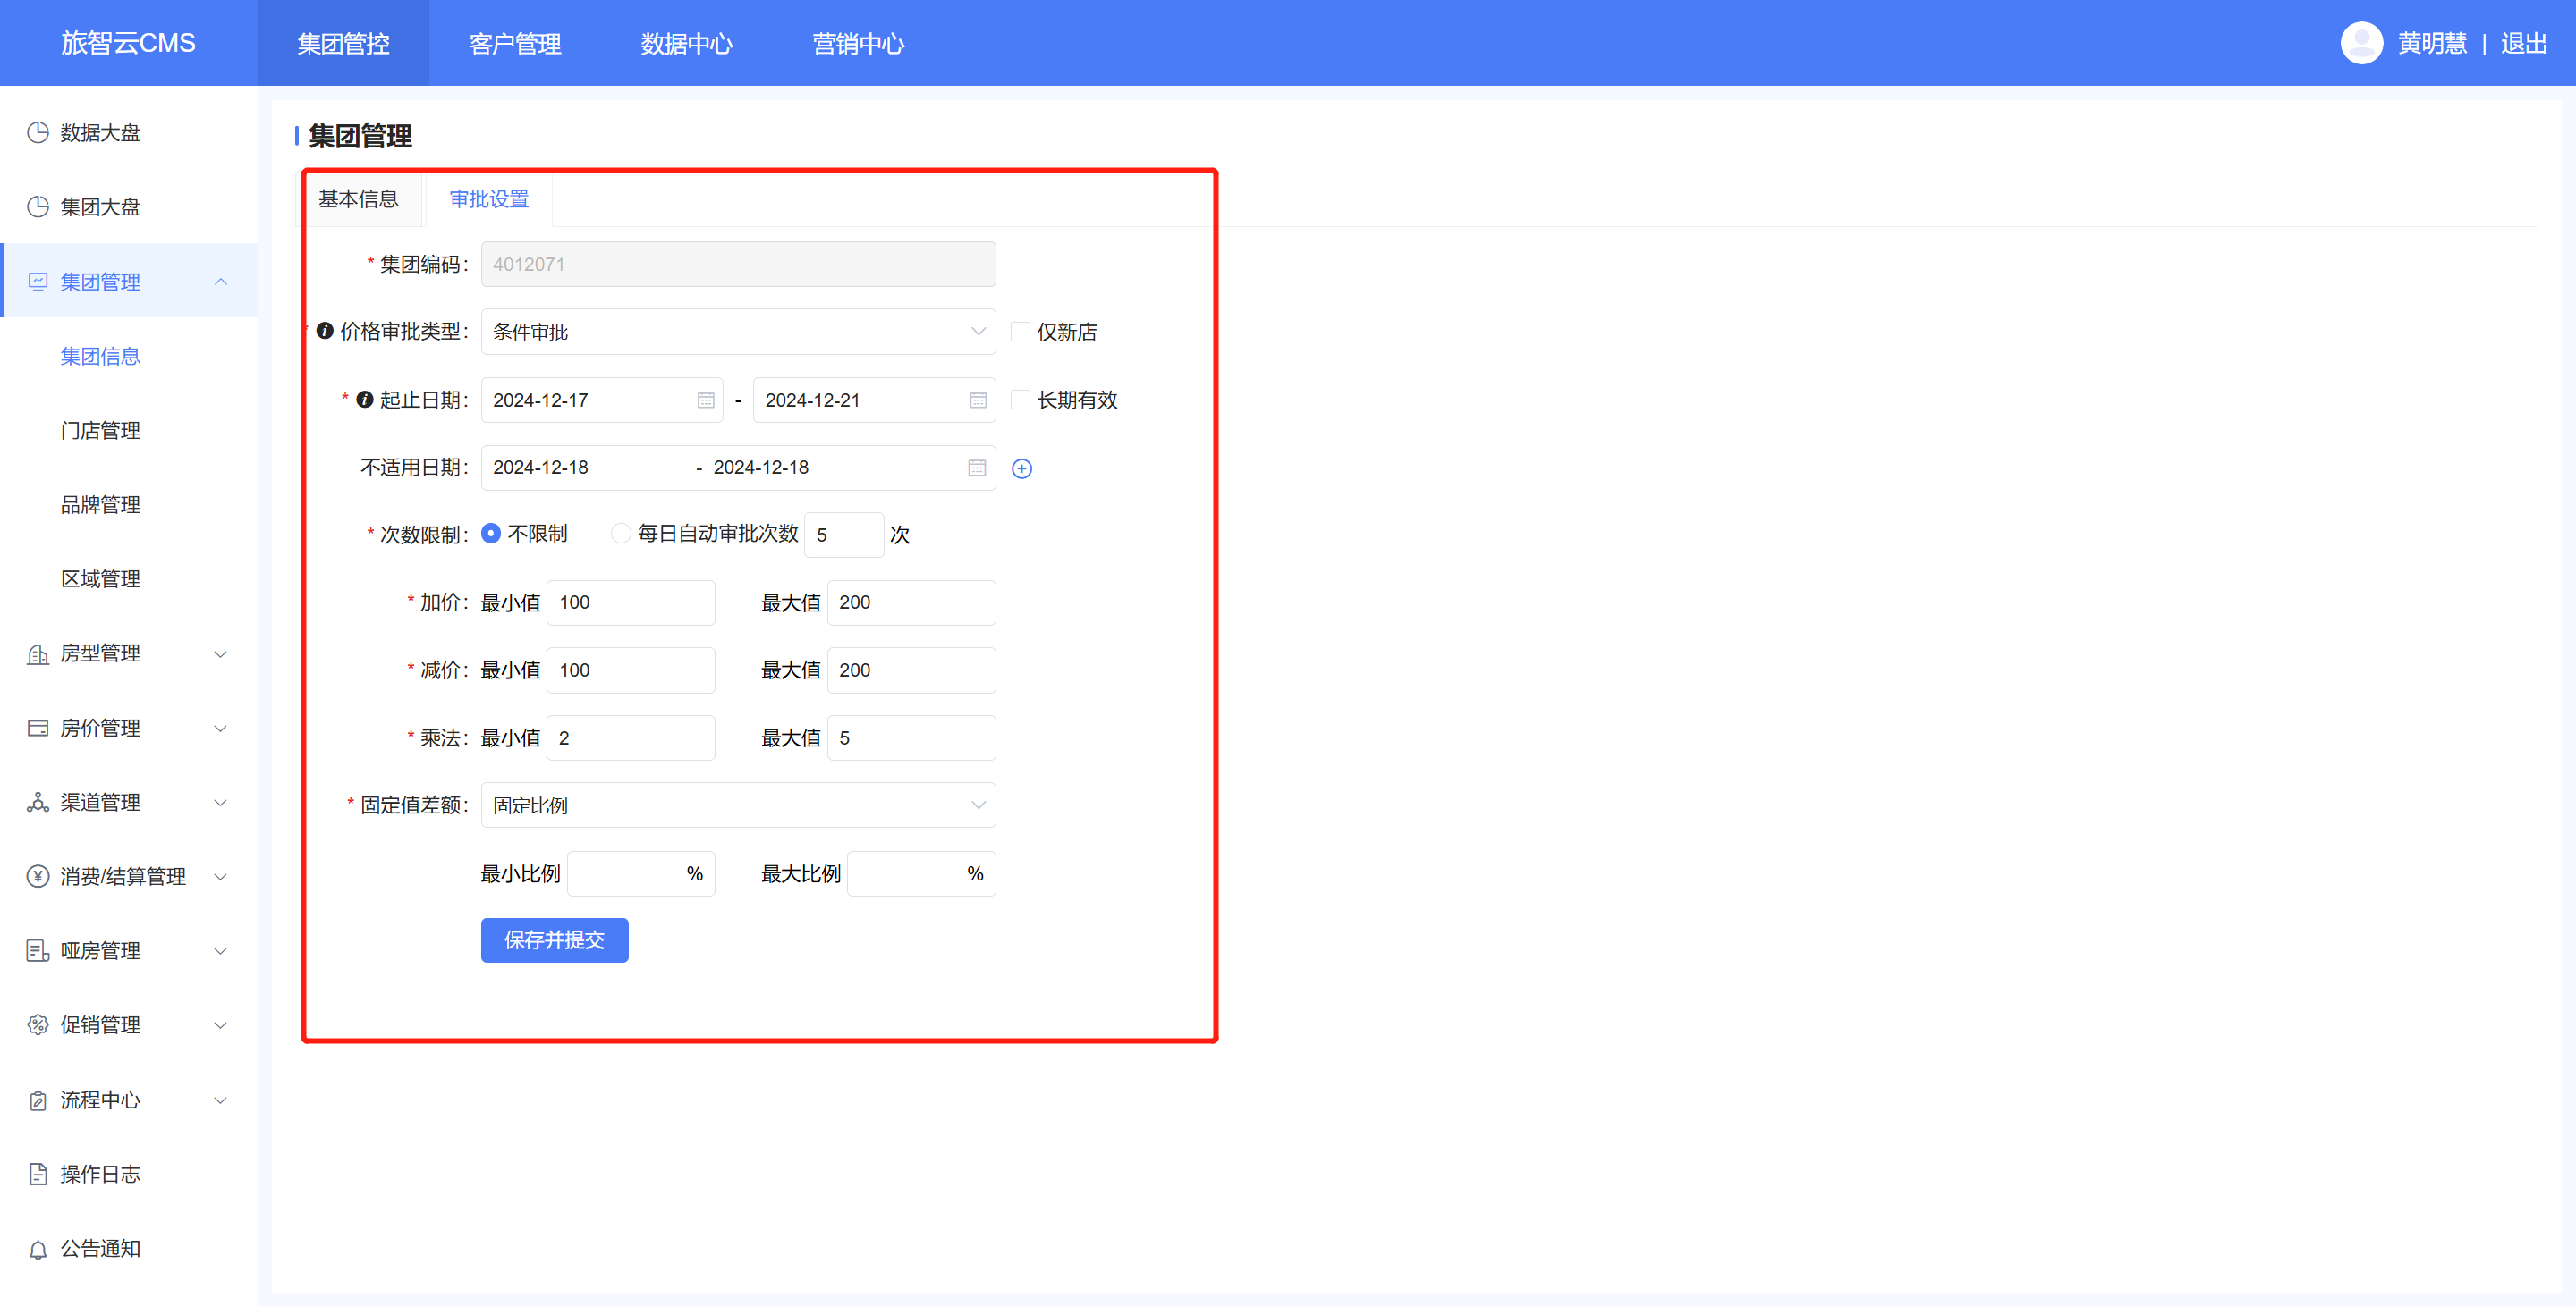Click the 最小比例 percent input
Viewport: 2576px width, 1306px height.
pos(641,874)
